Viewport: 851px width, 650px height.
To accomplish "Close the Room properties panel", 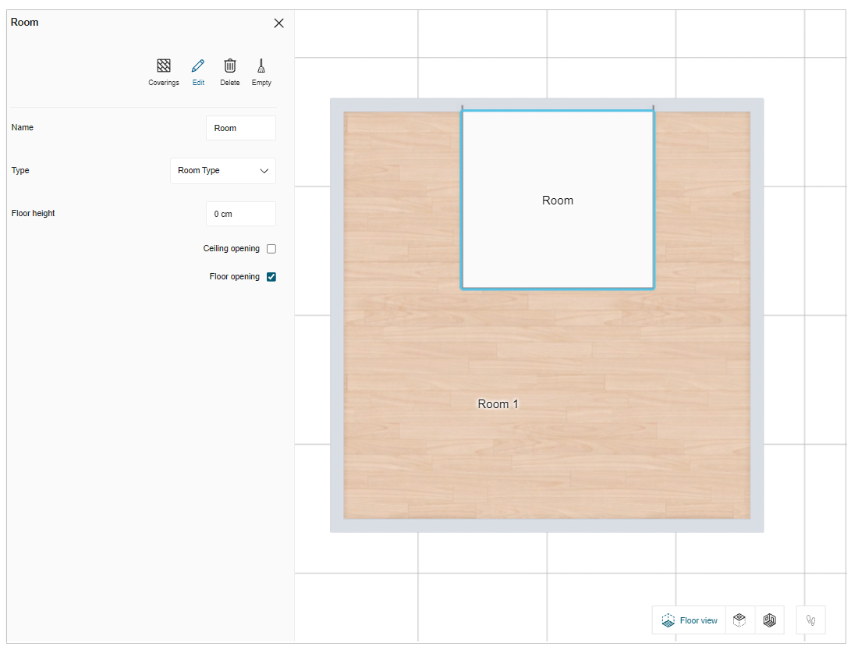I will pyautogui.click(x=278, y=23).
